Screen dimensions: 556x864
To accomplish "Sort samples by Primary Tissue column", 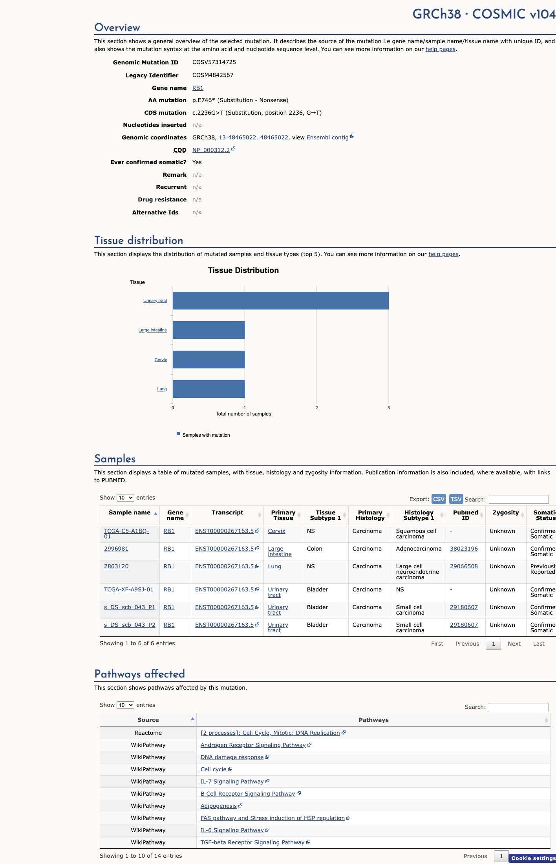I will click(x=283, y=515).
